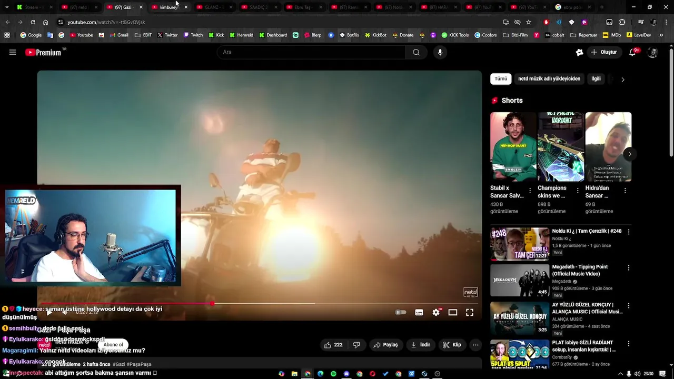
Task: Open the Dizi-Film bookmarks folder
Action: [515, 35]
